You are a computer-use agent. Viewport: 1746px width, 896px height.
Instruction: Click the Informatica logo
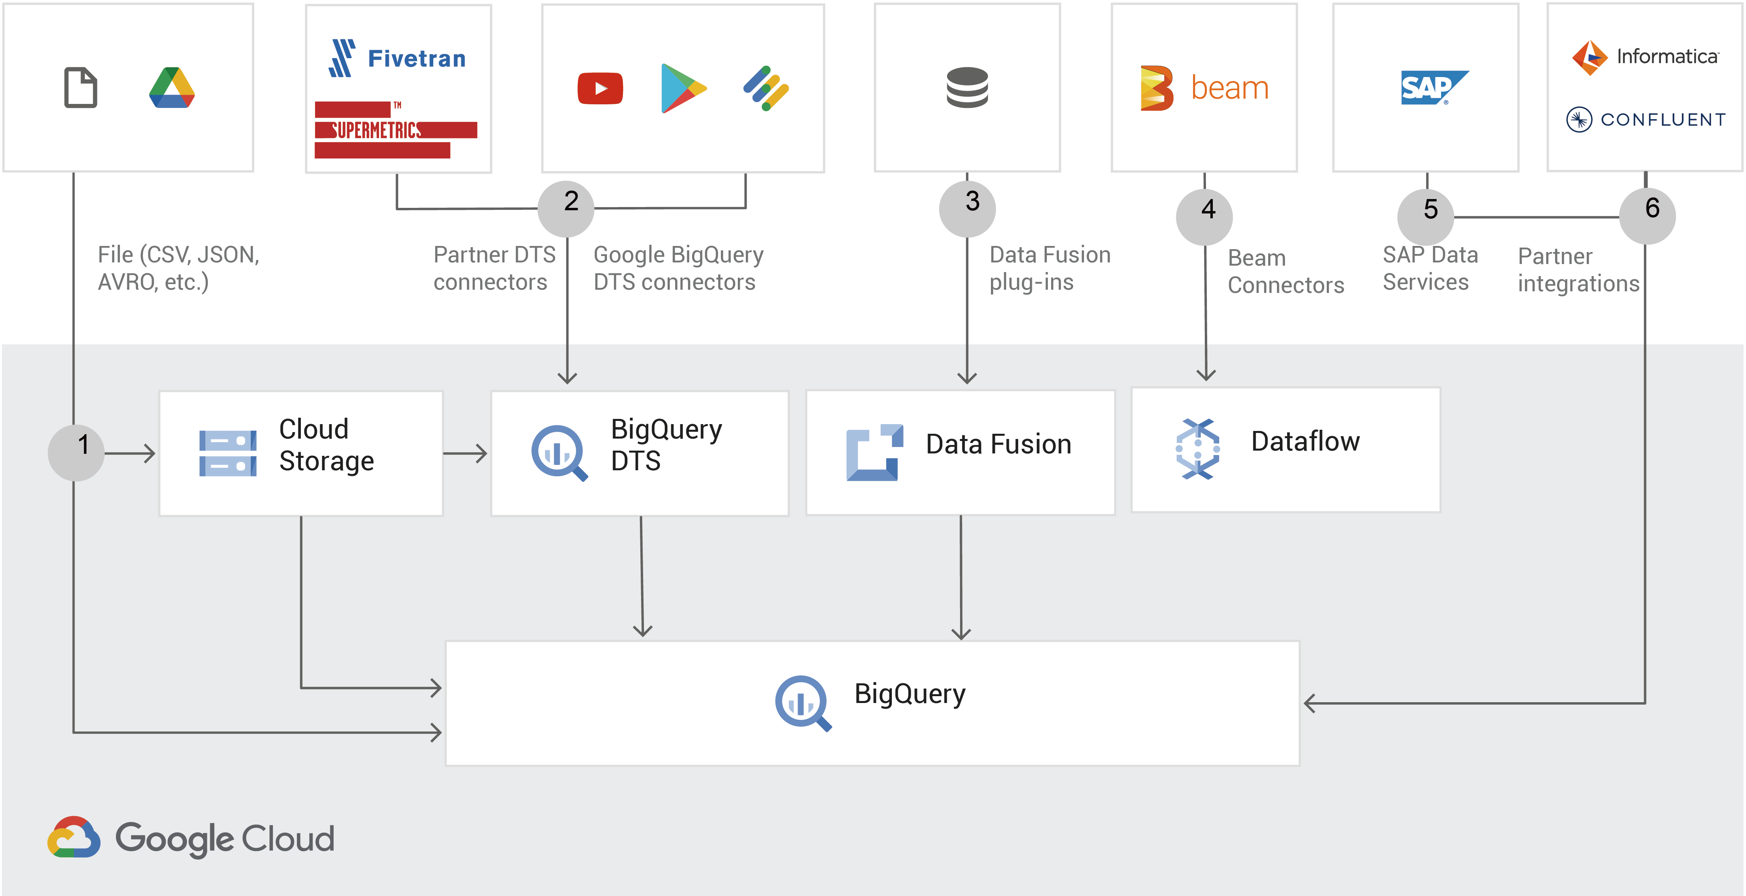click(x=1646, y=57)
